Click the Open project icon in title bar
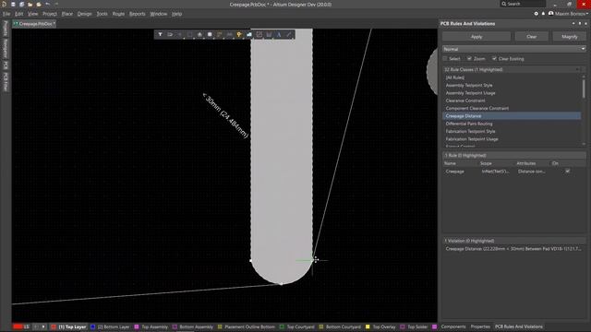The width and height of the screenshot is (591, 332). pos(39,4)
